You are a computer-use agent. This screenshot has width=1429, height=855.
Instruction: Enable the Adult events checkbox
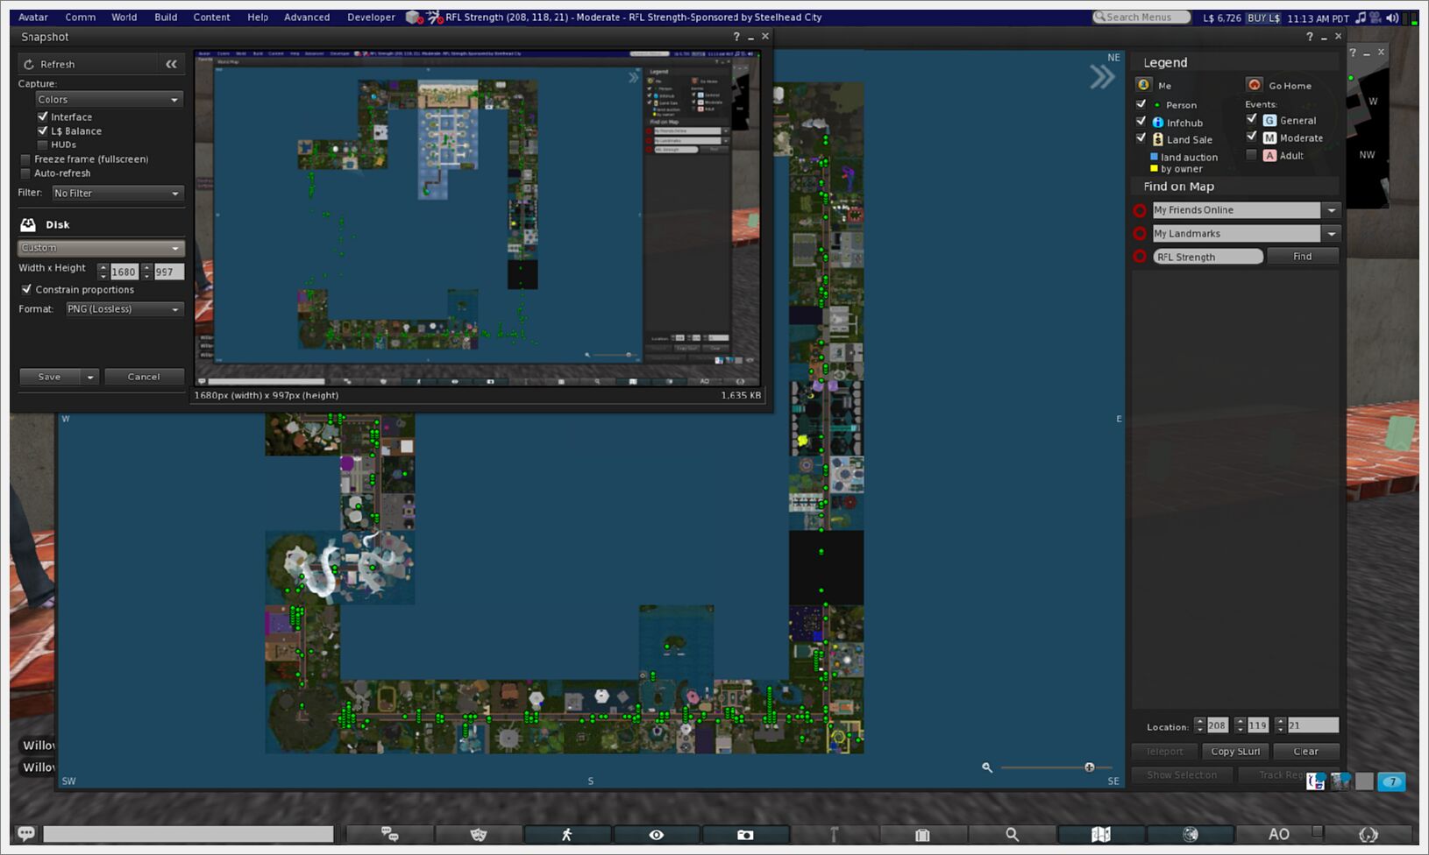pos(1252,155)
